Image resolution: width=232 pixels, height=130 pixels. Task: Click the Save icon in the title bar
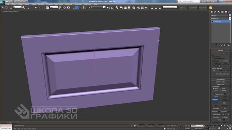[13, 1]
